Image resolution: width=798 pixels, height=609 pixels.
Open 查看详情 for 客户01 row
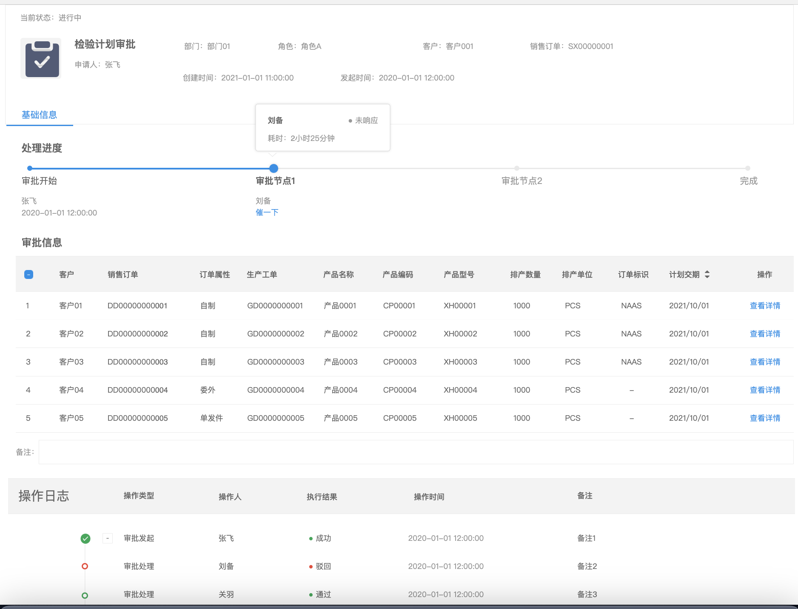coord(765,306)
